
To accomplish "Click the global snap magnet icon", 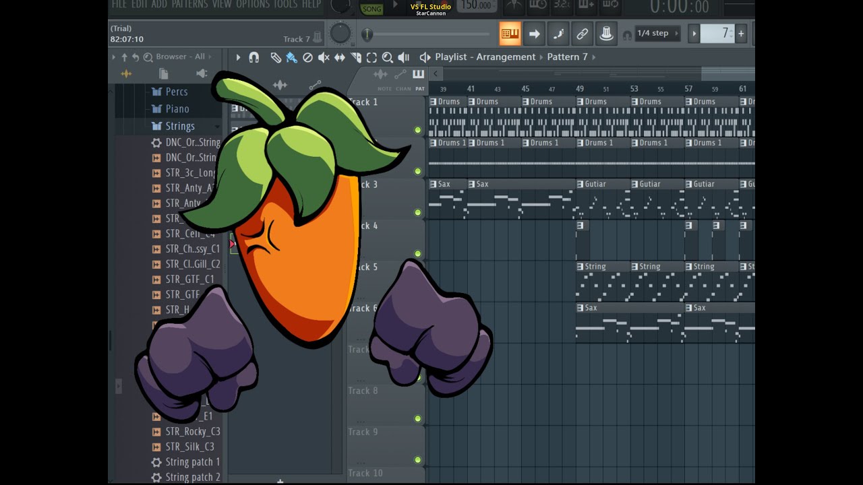I will click(628, 34).
